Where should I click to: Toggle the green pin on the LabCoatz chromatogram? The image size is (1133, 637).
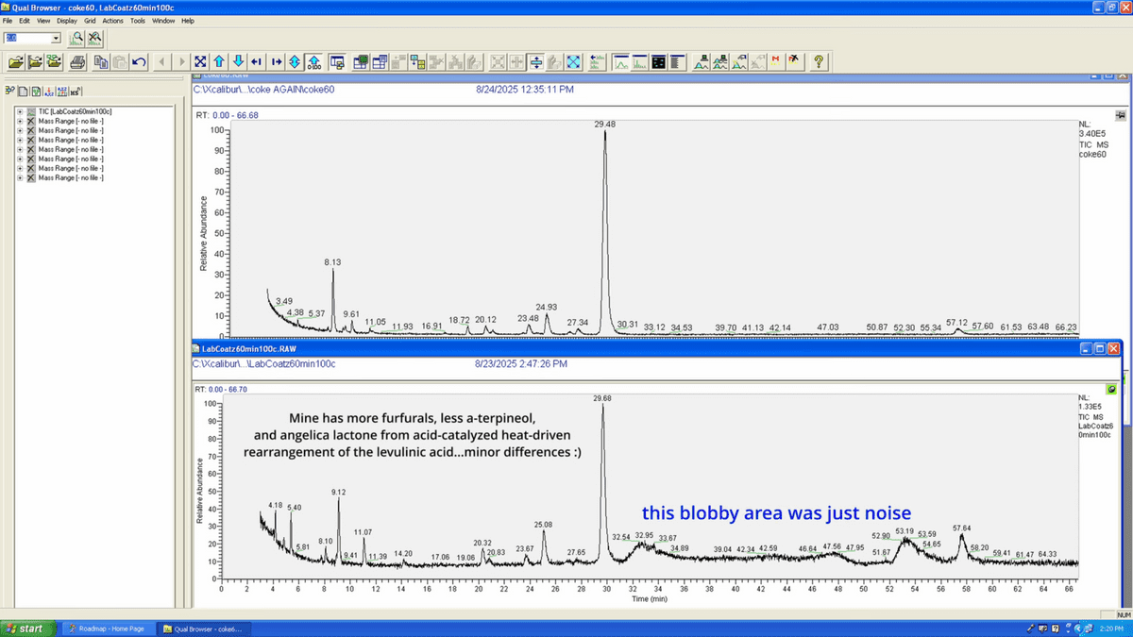pos(1111,389)
